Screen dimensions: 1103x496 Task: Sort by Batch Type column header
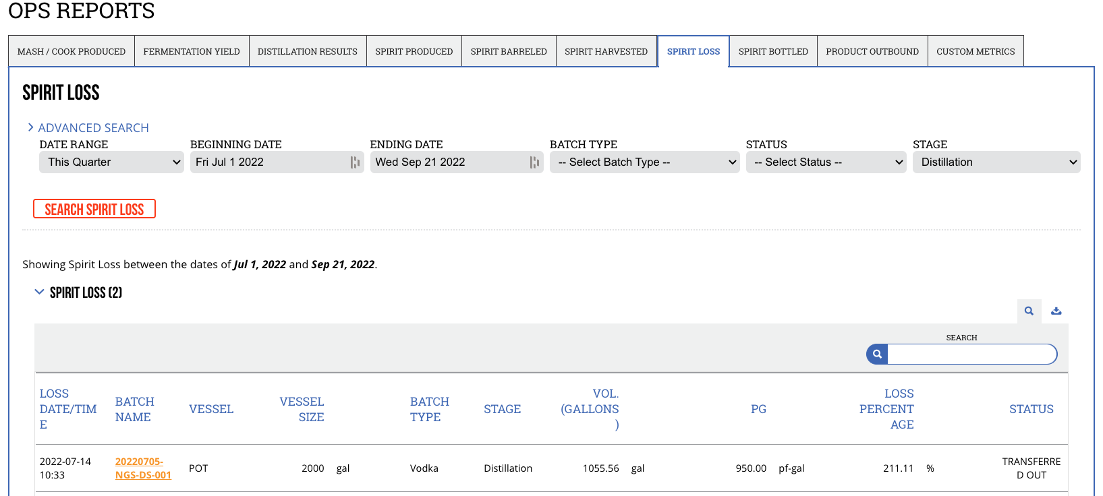(x=430, y=409)
